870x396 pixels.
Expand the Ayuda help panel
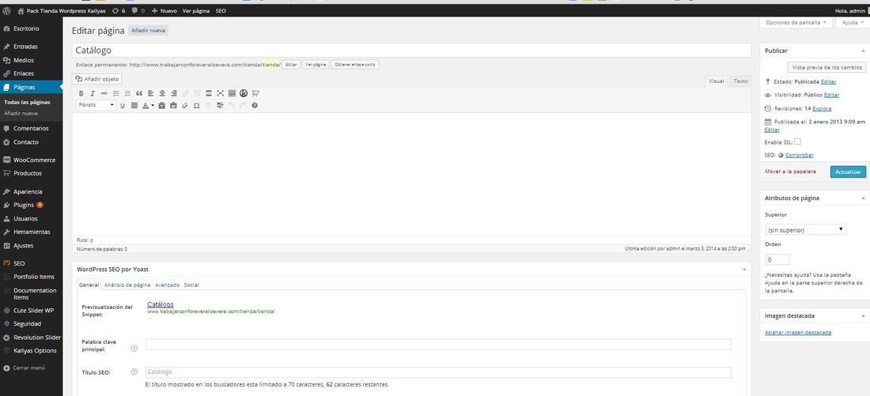[853, 23]
